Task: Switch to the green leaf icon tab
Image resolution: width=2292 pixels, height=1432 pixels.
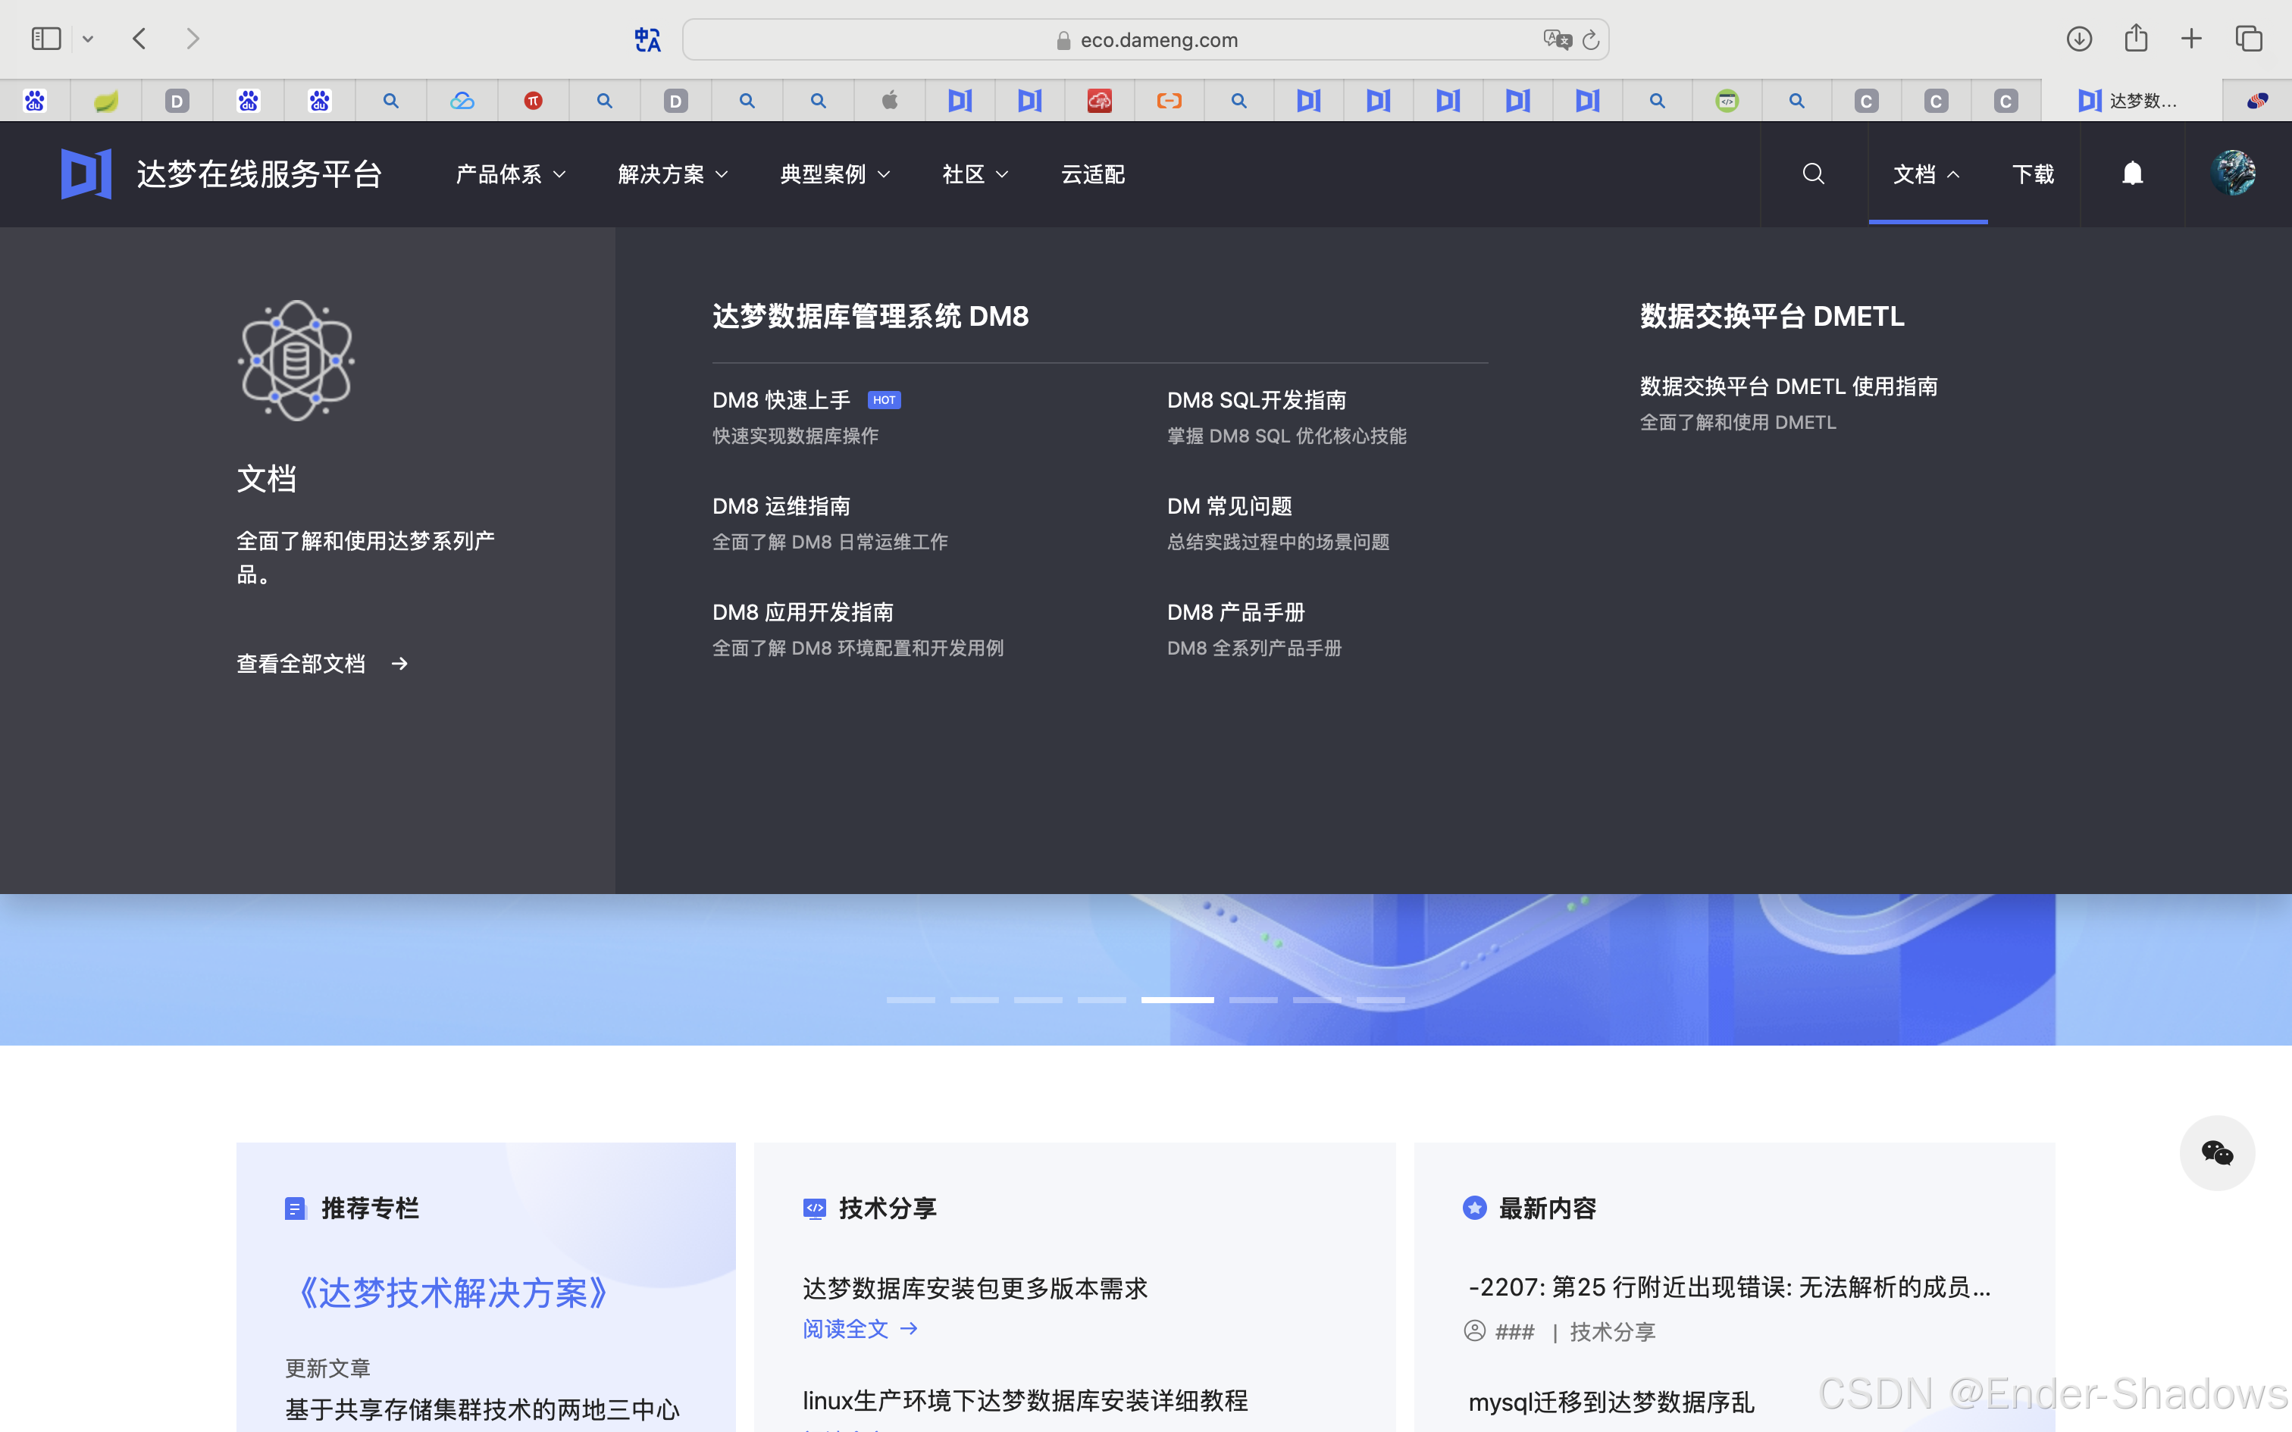Action: tap(106, 100)
